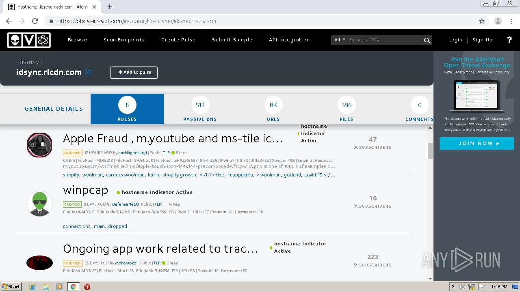Open Scan Endpoints page
Viewport: 520px width, 292px height.
coord(124,40)
